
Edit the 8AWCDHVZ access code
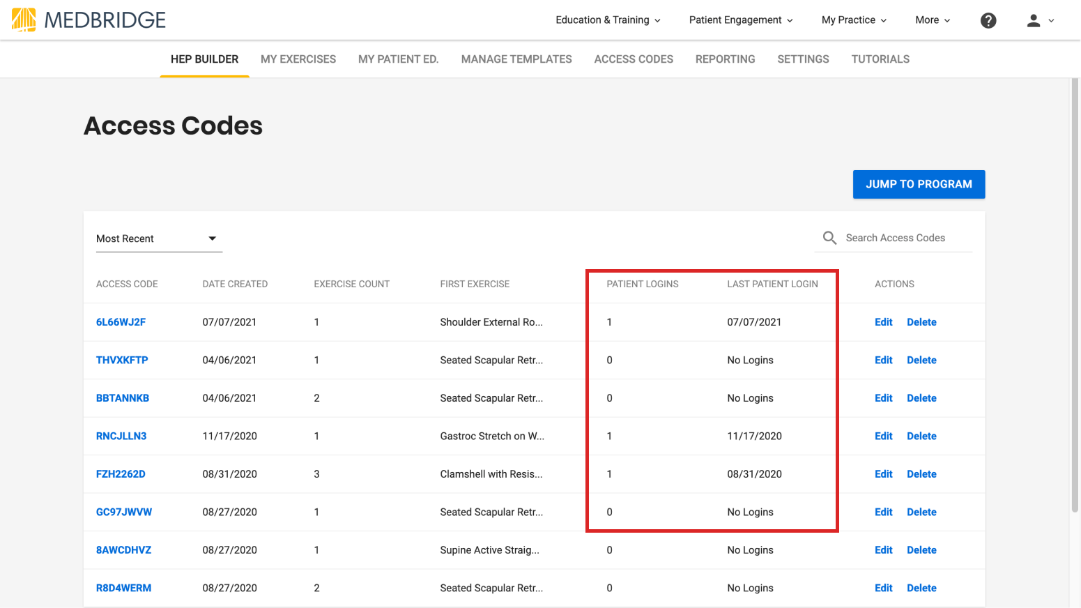pos(884,550)
